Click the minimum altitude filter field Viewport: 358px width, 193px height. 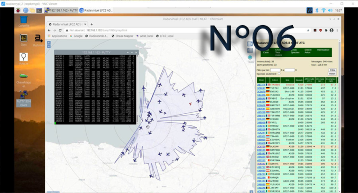(275, 70)
